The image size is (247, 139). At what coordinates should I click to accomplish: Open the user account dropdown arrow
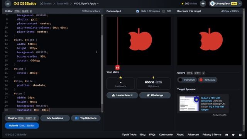point(240,3)
